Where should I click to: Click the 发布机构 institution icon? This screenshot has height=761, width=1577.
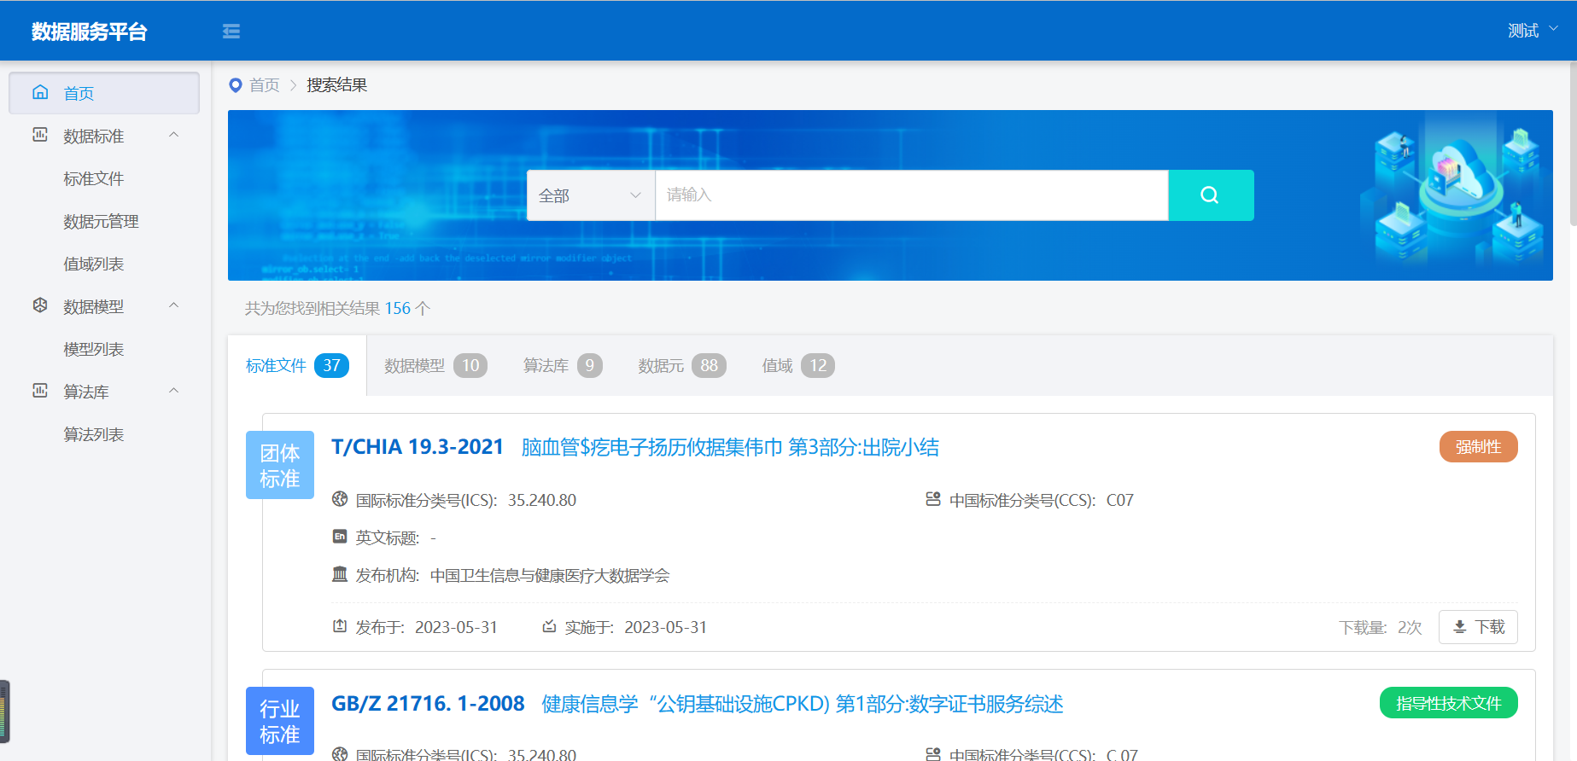click(340, 574)
